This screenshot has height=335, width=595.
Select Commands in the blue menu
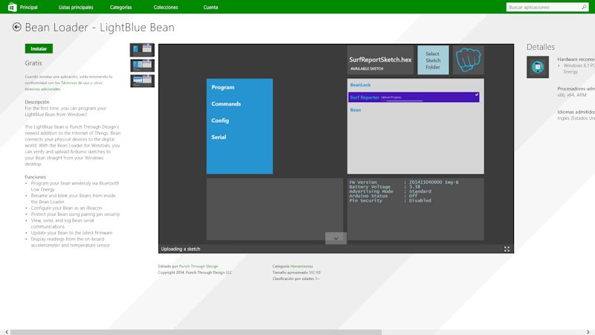[x=226, y=103]
